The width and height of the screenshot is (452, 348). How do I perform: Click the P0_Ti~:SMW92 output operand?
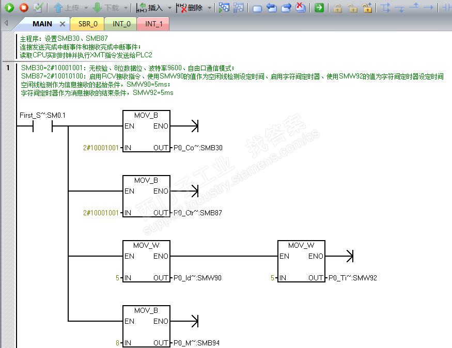[x=352, y=278]
